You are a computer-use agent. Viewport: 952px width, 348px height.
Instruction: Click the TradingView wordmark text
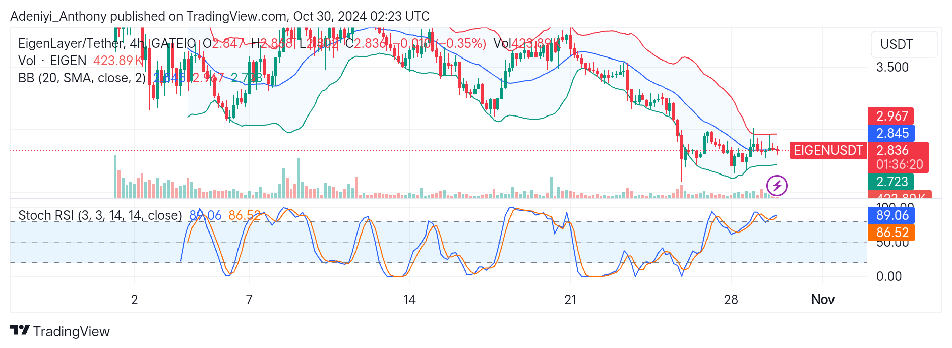tap(72, 331)
